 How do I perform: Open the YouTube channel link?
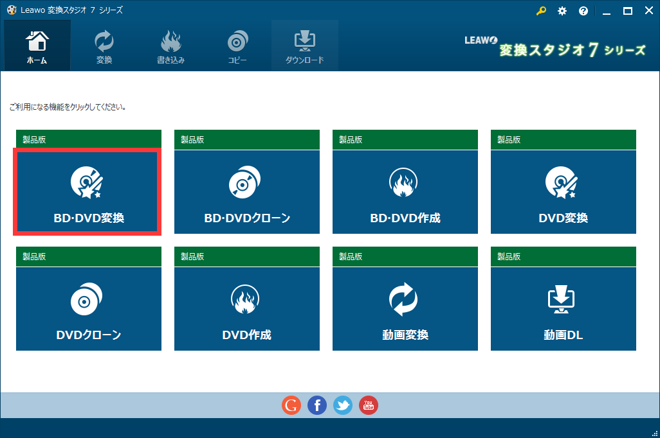(368, 405)
